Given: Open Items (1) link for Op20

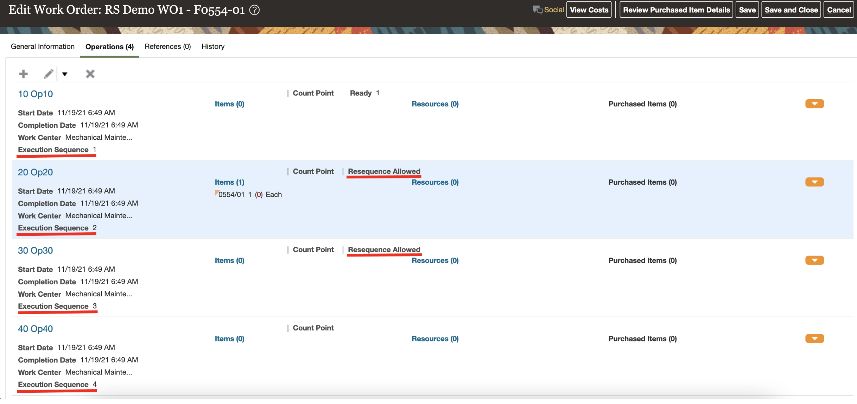Looking at the screenshot, I should (229, 182).
